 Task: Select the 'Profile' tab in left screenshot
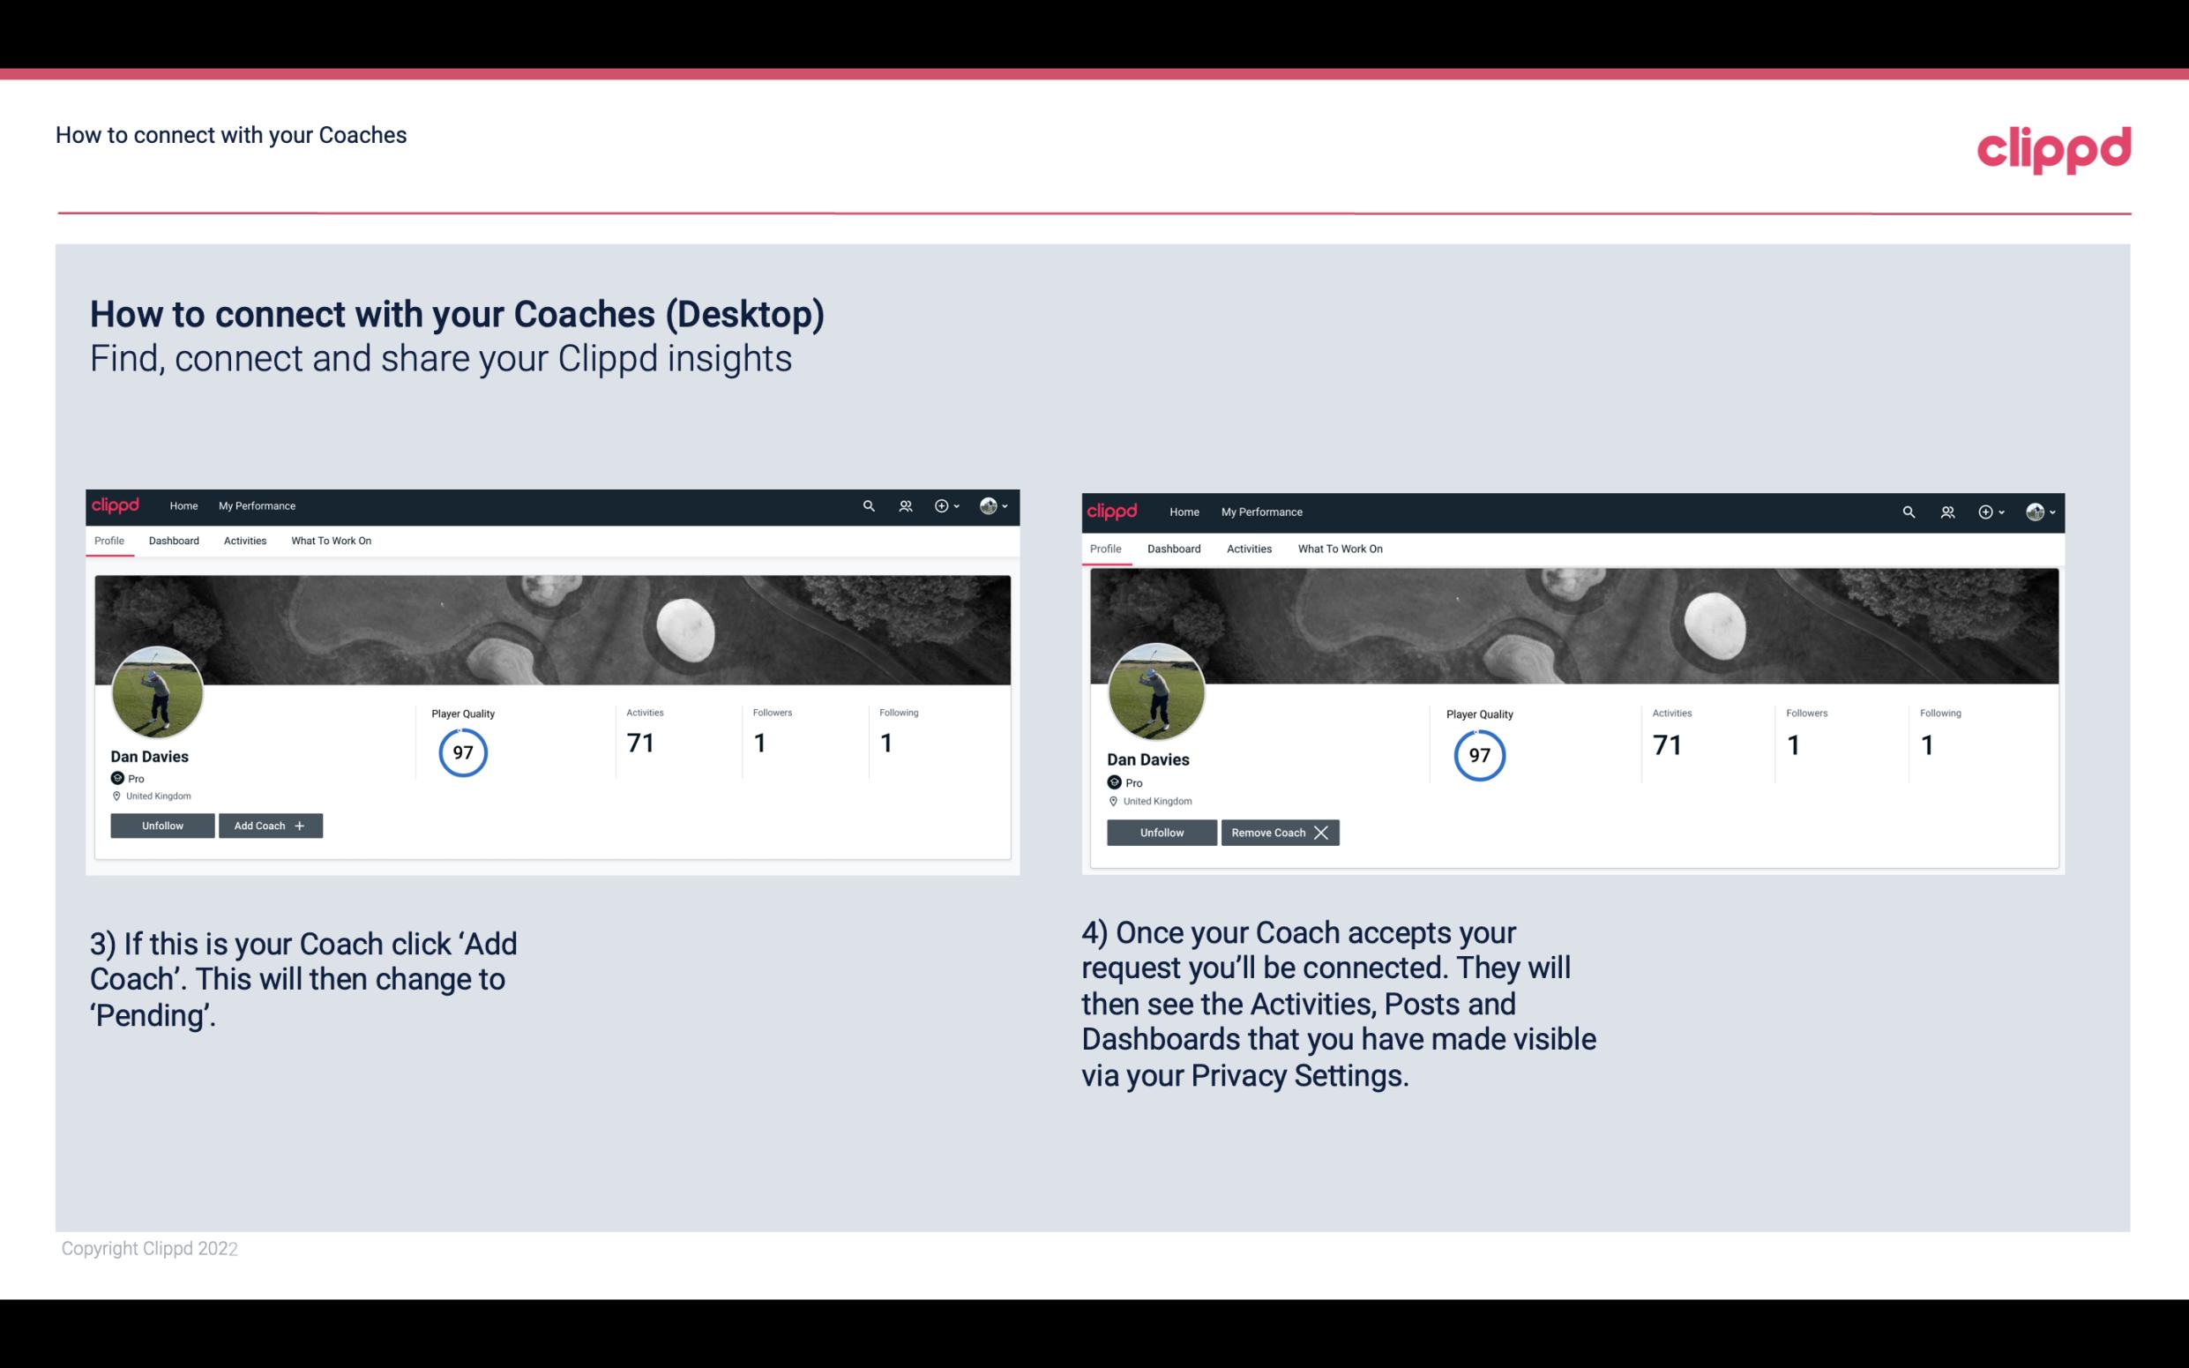pyautogui.click(x=108, y=541)
